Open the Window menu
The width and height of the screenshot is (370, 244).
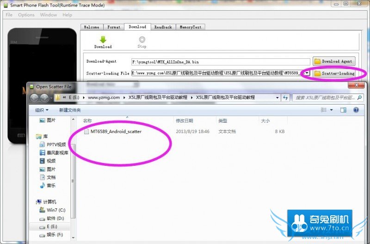[x=49, y=15]
